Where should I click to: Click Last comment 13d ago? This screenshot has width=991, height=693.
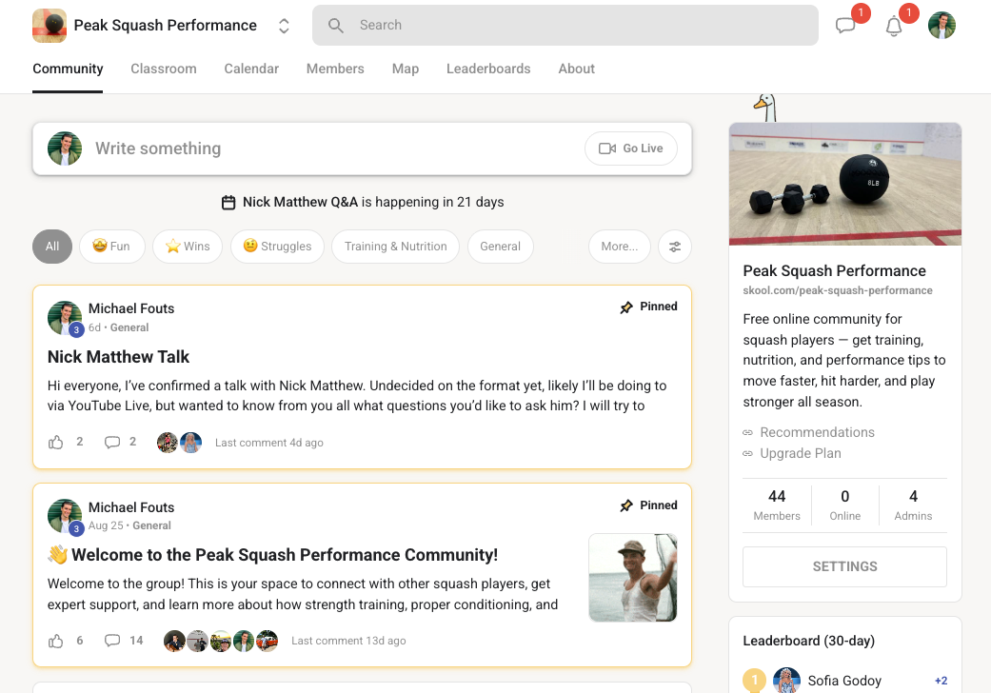tap(348, 641)
